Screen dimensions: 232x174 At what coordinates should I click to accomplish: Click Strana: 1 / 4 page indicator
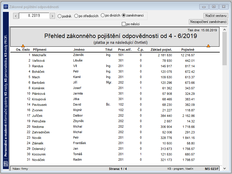pyautogui.click(x=118, y=169)
